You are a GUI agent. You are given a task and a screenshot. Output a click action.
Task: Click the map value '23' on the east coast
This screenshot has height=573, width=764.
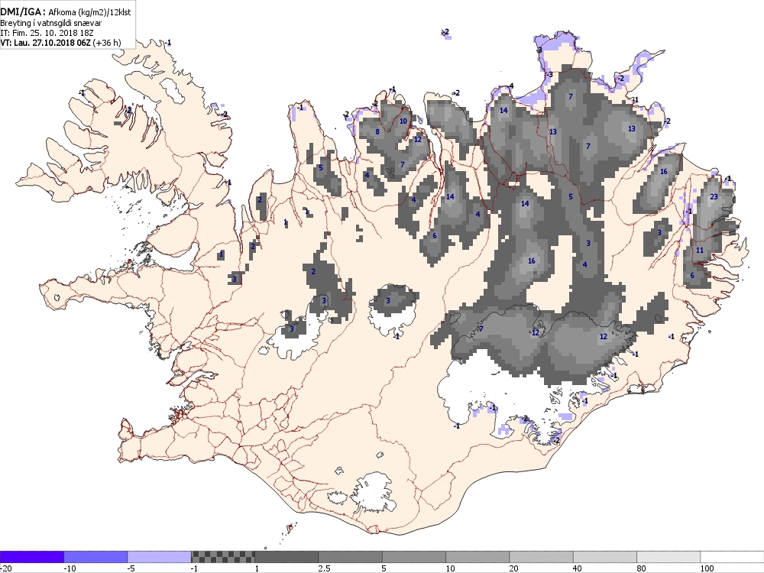pyautogui.click(x=714, y=197)
